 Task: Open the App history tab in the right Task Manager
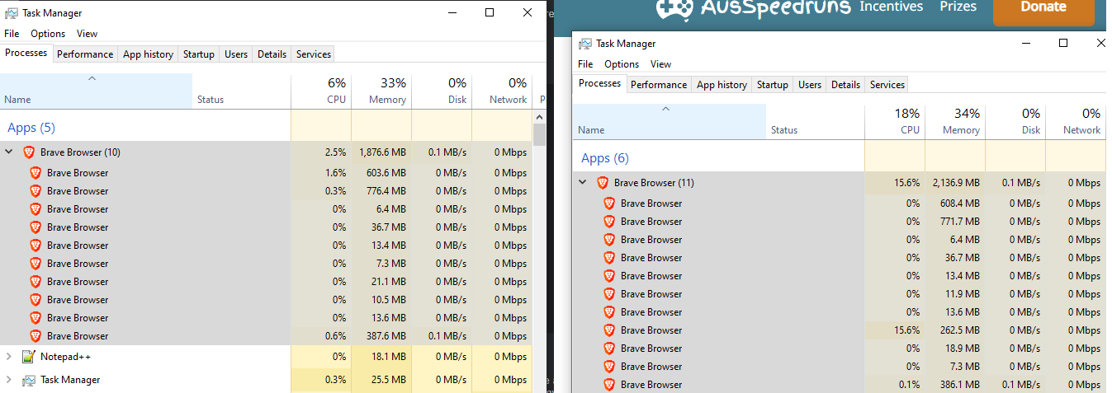point(722,85)
